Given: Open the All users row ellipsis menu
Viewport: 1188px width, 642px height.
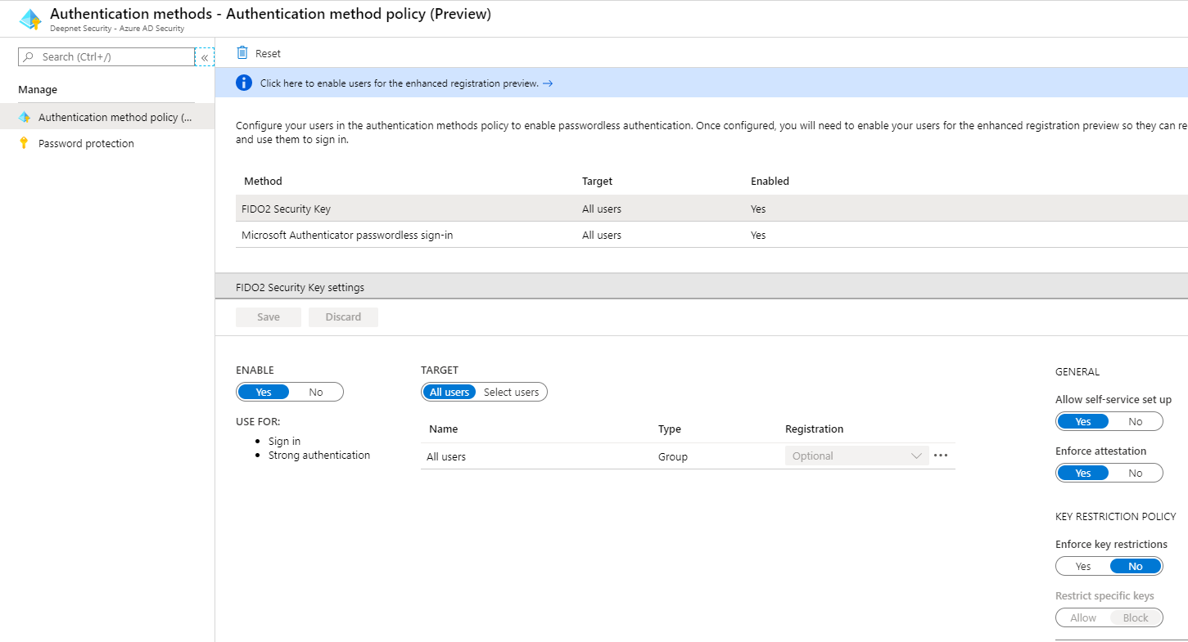Looking at the screenshot, I should point(941,456).
